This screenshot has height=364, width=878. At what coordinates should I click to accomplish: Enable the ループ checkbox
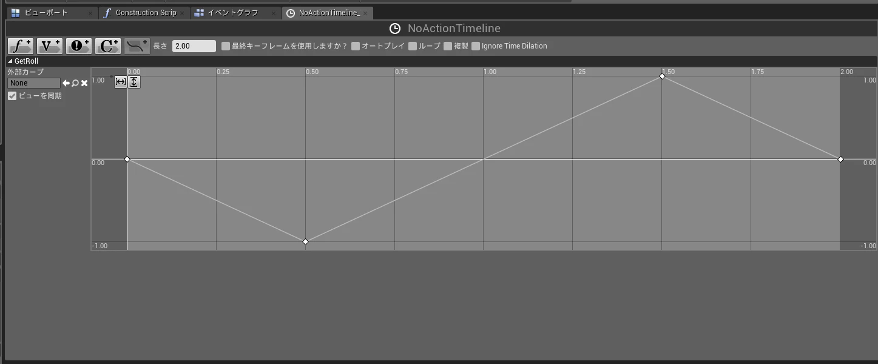(413, 46)
